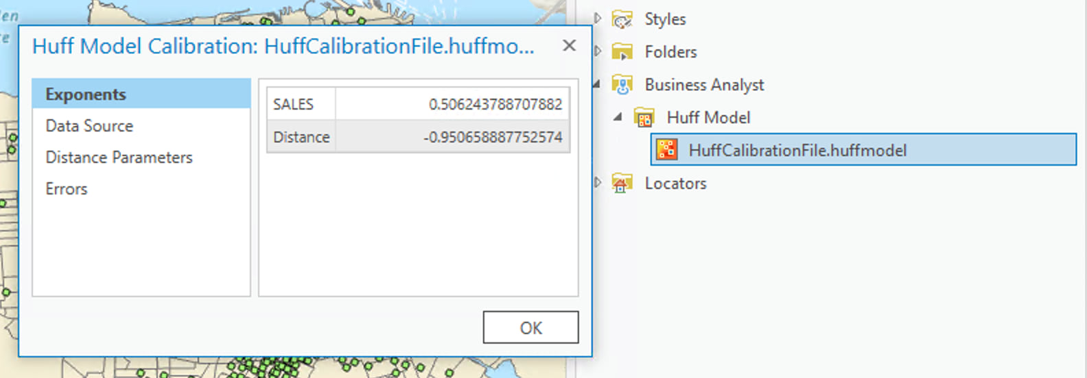Close the Huff Model Calibration dialog
The width and height of the screenshot is (1087, 378).
click(x=569, y=46)
